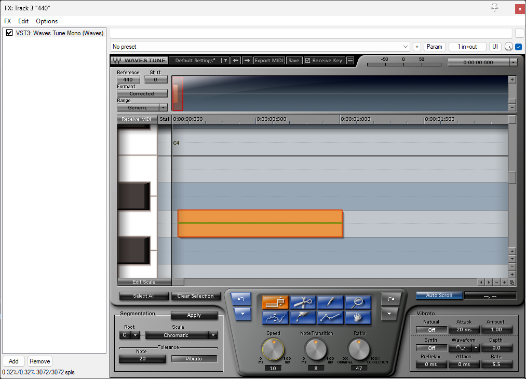The height and width of the screenshot is (379, 526).
Task: Click Export MIDI
Action: pyautogui.click(x=269, y=60)
